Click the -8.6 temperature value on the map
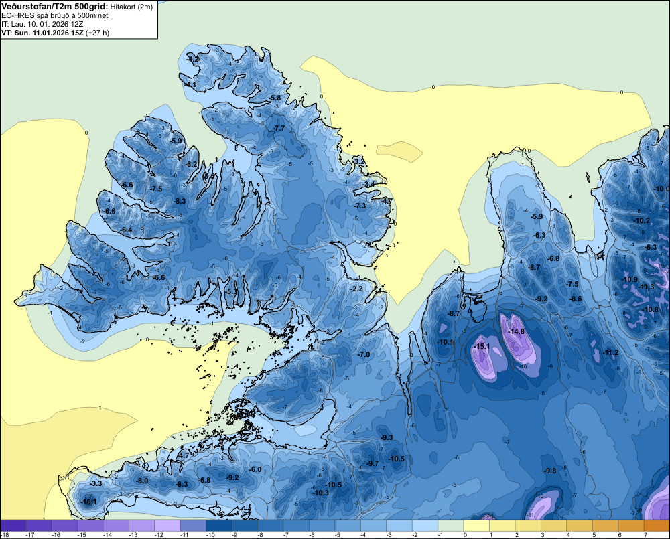Screen dimensions: 670x539 (576, 299)
